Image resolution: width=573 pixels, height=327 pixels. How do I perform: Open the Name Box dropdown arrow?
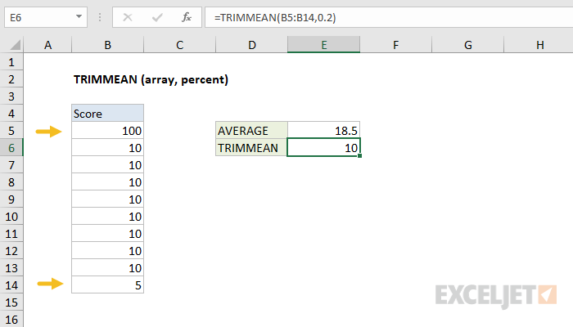point(79,17)
